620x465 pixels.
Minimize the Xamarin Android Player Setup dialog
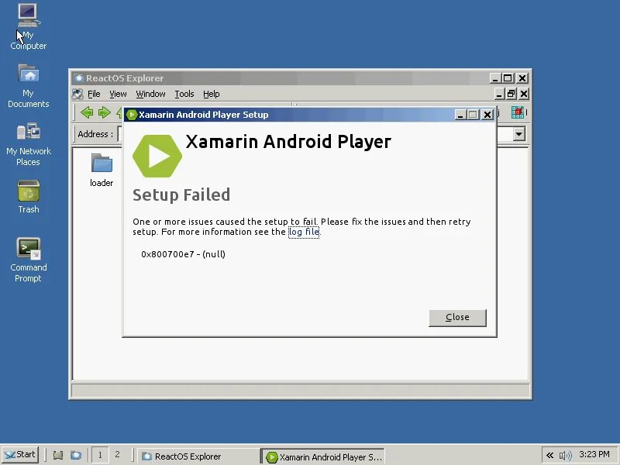coord(460,115)
